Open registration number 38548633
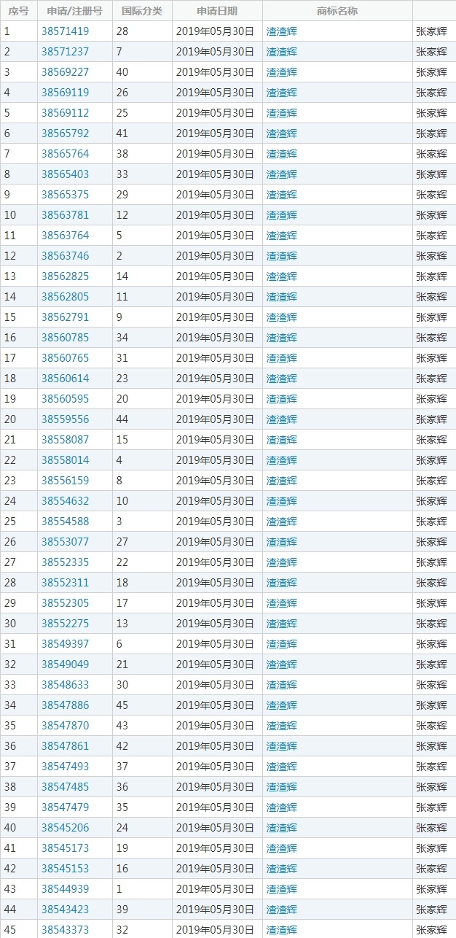456x938 pixels. [65, 685]
